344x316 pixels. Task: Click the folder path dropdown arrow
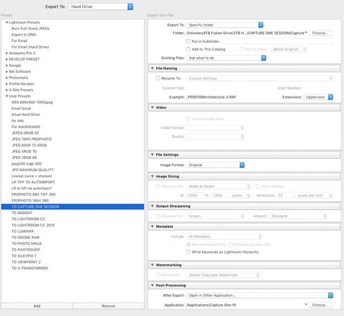click(x=306, y=33)
